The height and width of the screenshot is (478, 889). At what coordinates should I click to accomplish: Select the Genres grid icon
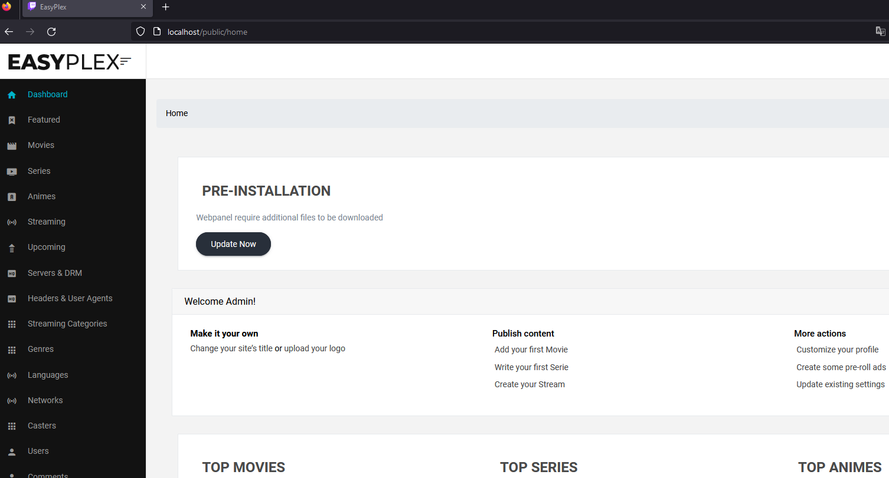pyautogui.click(x=12, y=349)
